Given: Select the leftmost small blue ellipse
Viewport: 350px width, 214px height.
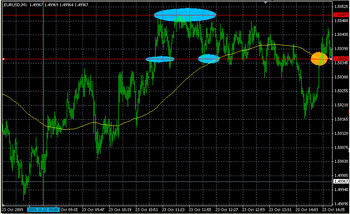Looking at the screenshot, I should [159, 59].
